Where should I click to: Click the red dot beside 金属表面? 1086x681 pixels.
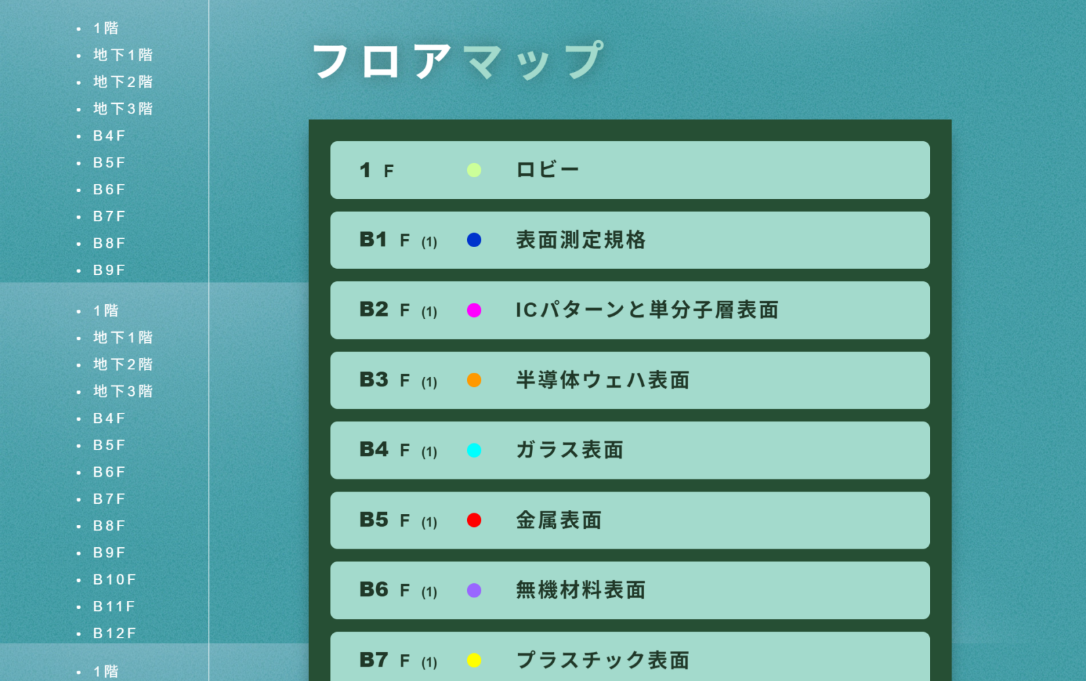[x=474, y=520]
